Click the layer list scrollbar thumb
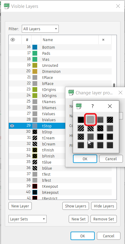Image resolution: width=125 pixels, height=244 pixels. 114,86
